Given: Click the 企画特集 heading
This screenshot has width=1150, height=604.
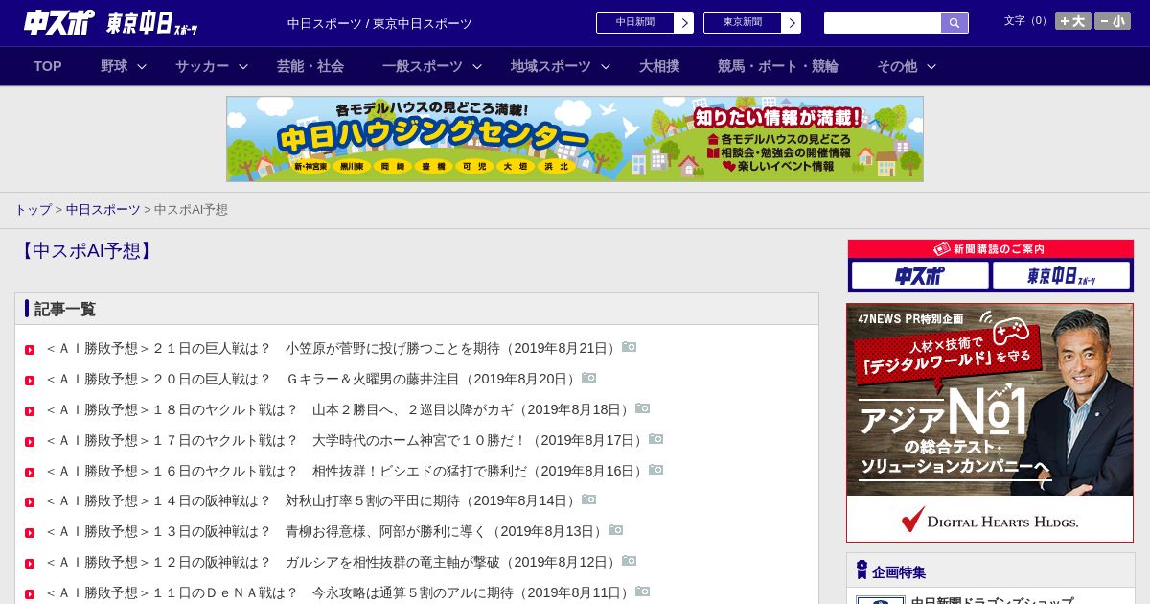Looking at the screenshot, I should click(899, 572).
